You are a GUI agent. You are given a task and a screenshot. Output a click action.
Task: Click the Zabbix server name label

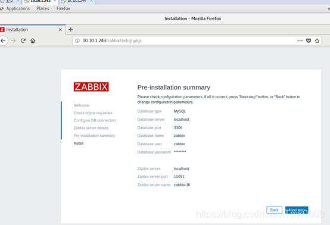pyautogui.click(x=154, y=185)
